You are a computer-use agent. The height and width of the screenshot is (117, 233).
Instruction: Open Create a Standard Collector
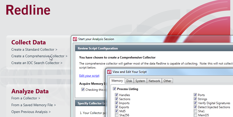click(34, 49)
